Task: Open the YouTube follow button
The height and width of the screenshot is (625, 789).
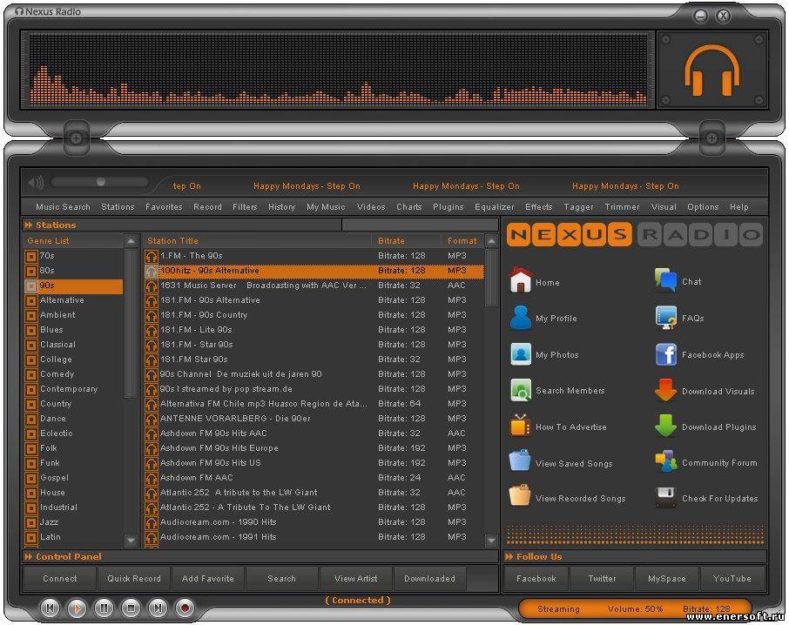Action: [x=732, y=578]
